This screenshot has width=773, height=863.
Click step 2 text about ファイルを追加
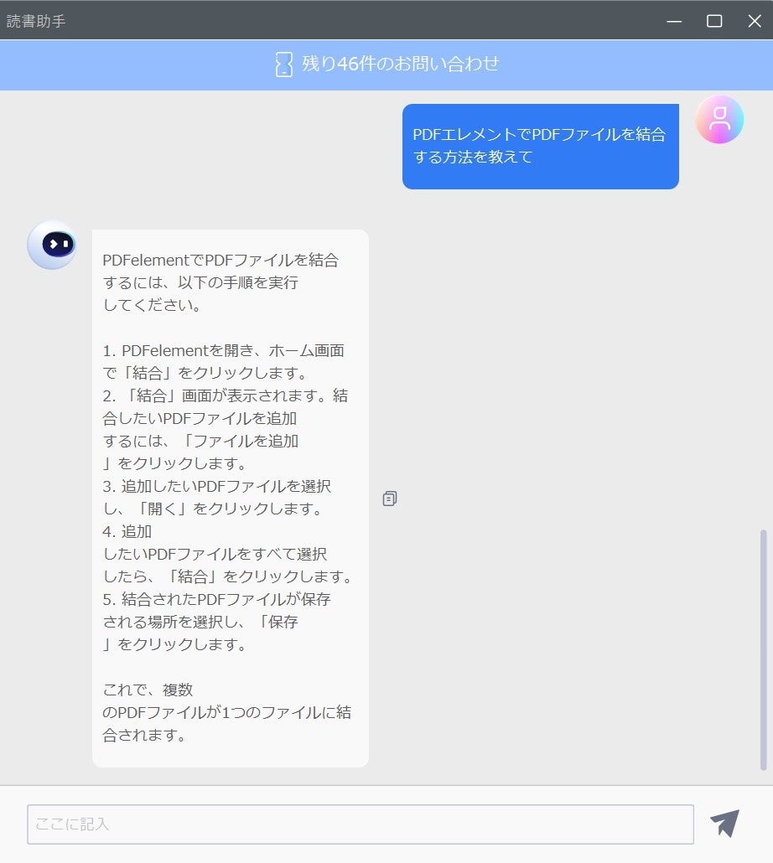(225, 429)
